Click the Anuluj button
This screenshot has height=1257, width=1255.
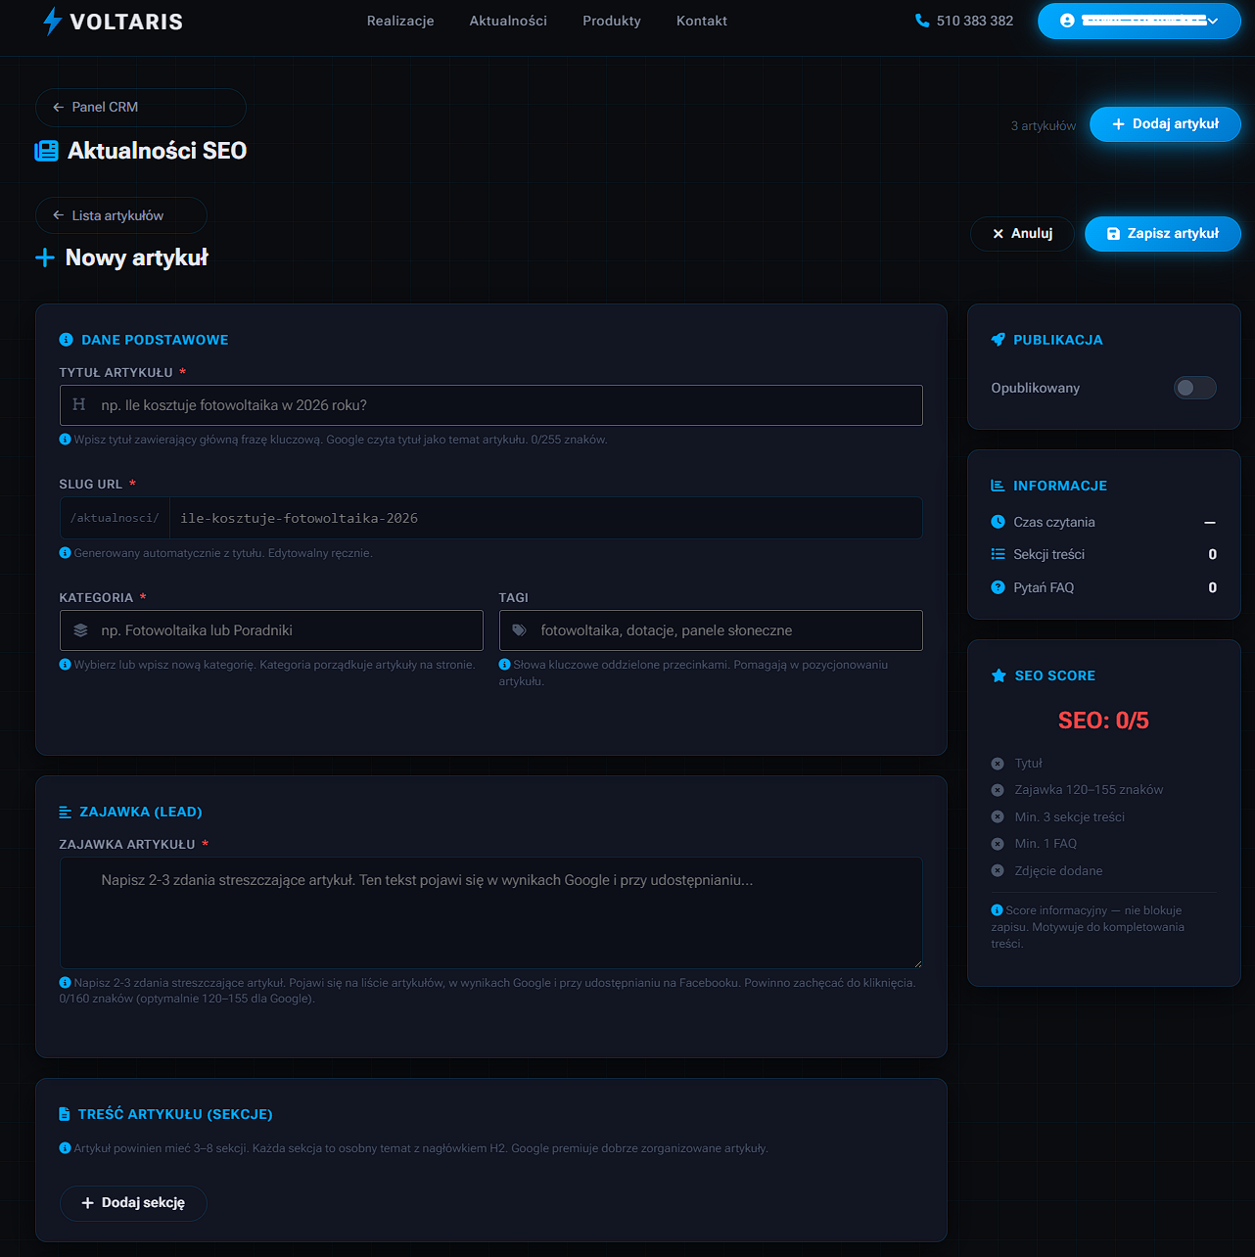coord(1022,234)
